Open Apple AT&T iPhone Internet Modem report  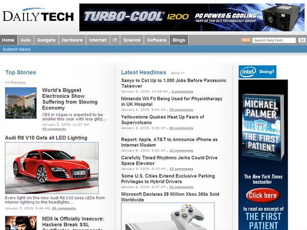point(169,142)
